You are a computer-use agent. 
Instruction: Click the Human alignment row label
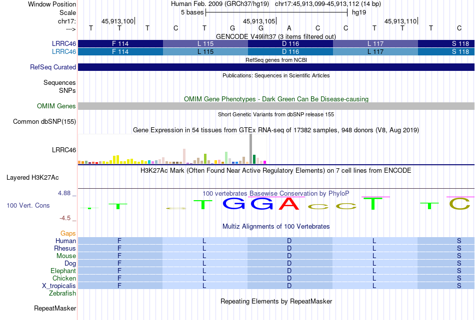(x=65, y=241)
